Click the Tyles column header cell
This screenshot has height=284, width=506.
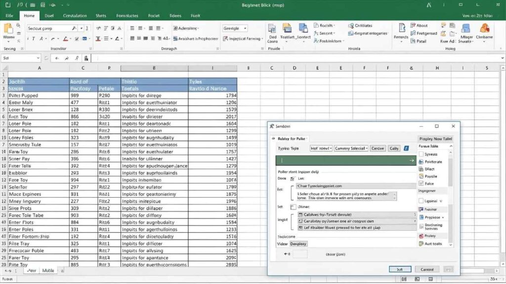coord(212,82)
